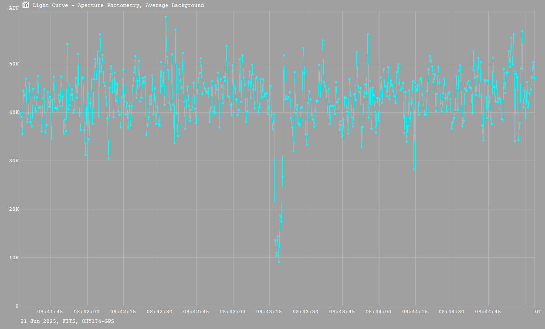Image resolution: width=545 pixels, height=329 pixels.
Task: Click the ADU axis unit label
Action: (x=14, y=8)
